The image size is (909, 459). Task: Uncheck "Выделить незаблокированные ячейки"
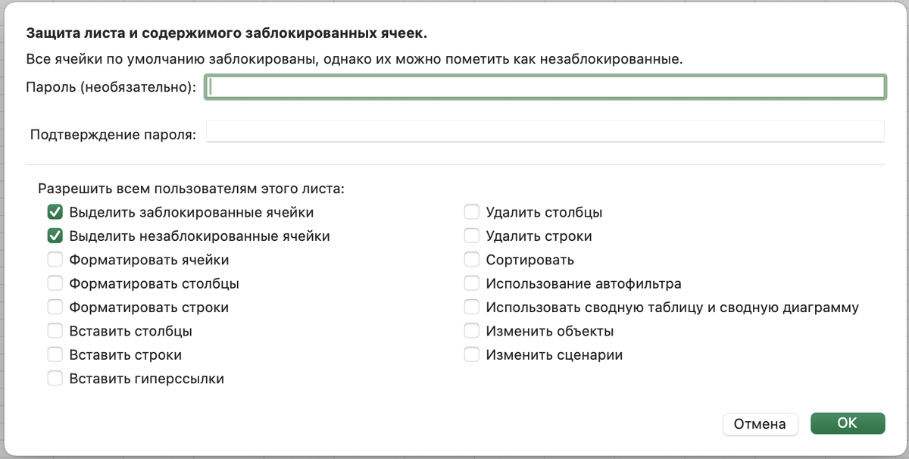pos(55,236)
